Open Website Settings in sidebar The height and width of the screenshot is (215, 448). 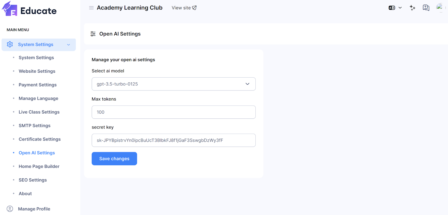[37, 71]
